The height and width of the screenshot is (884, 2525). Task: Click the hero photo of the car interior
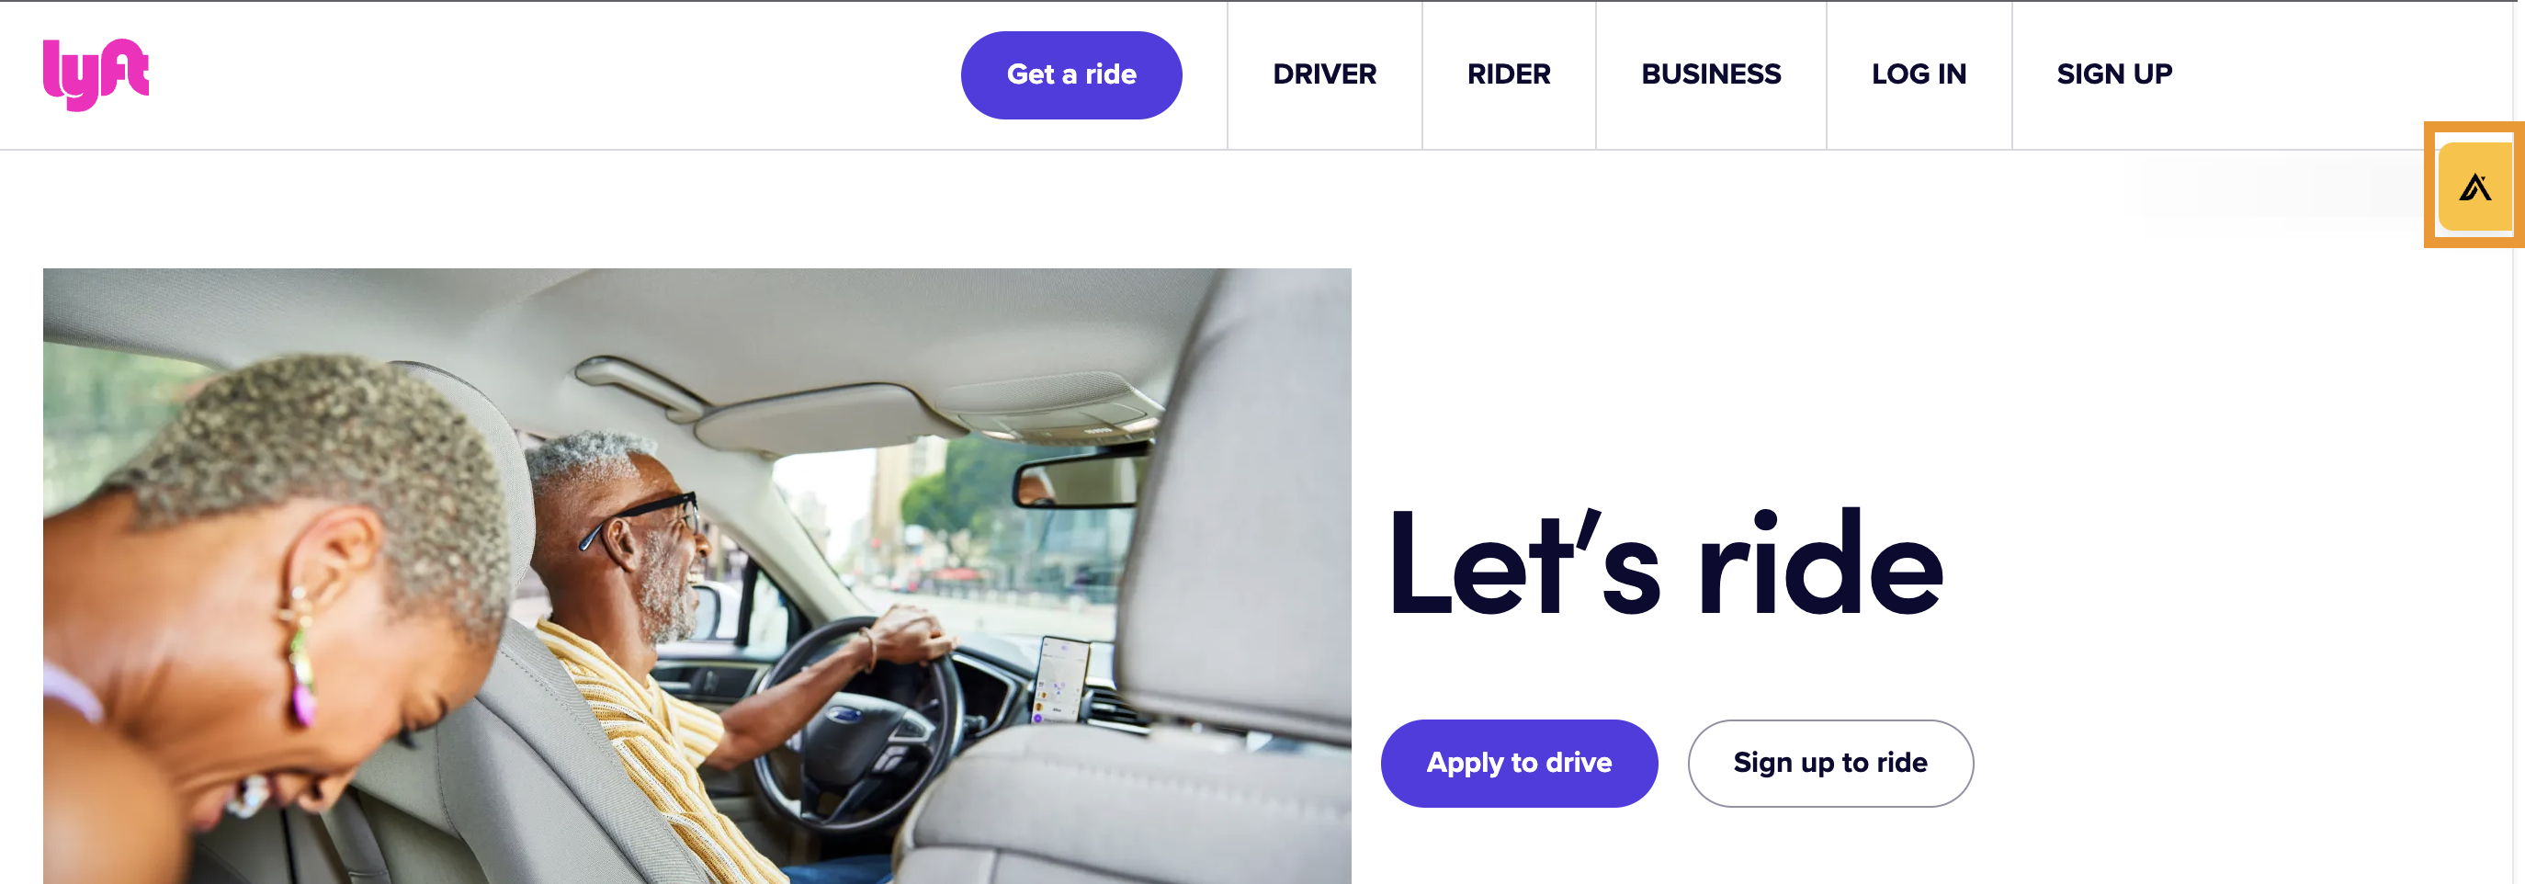(696, 576)
